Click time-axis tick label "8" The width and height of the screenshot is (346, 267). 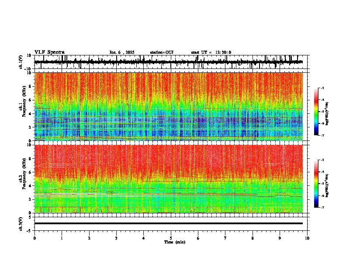(x=253, y=238)
